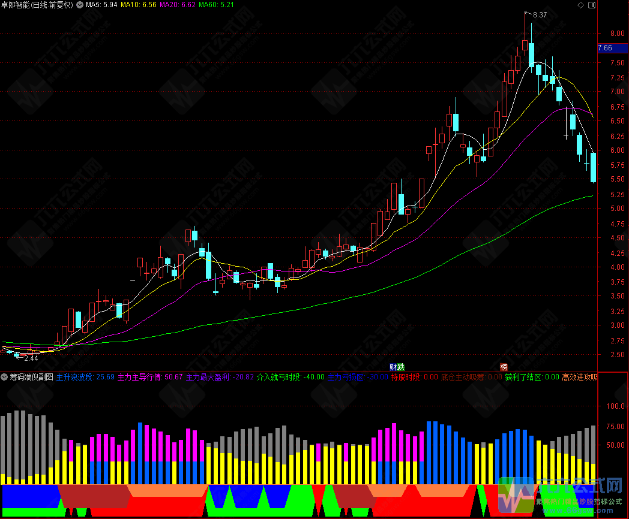This screenshot has height=519, width=629.
Task: Click the 获利了结区: 0.00 value
Action: tap(532, 377)
